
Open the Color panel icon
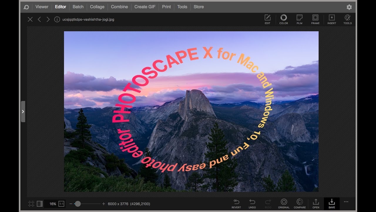283,19
